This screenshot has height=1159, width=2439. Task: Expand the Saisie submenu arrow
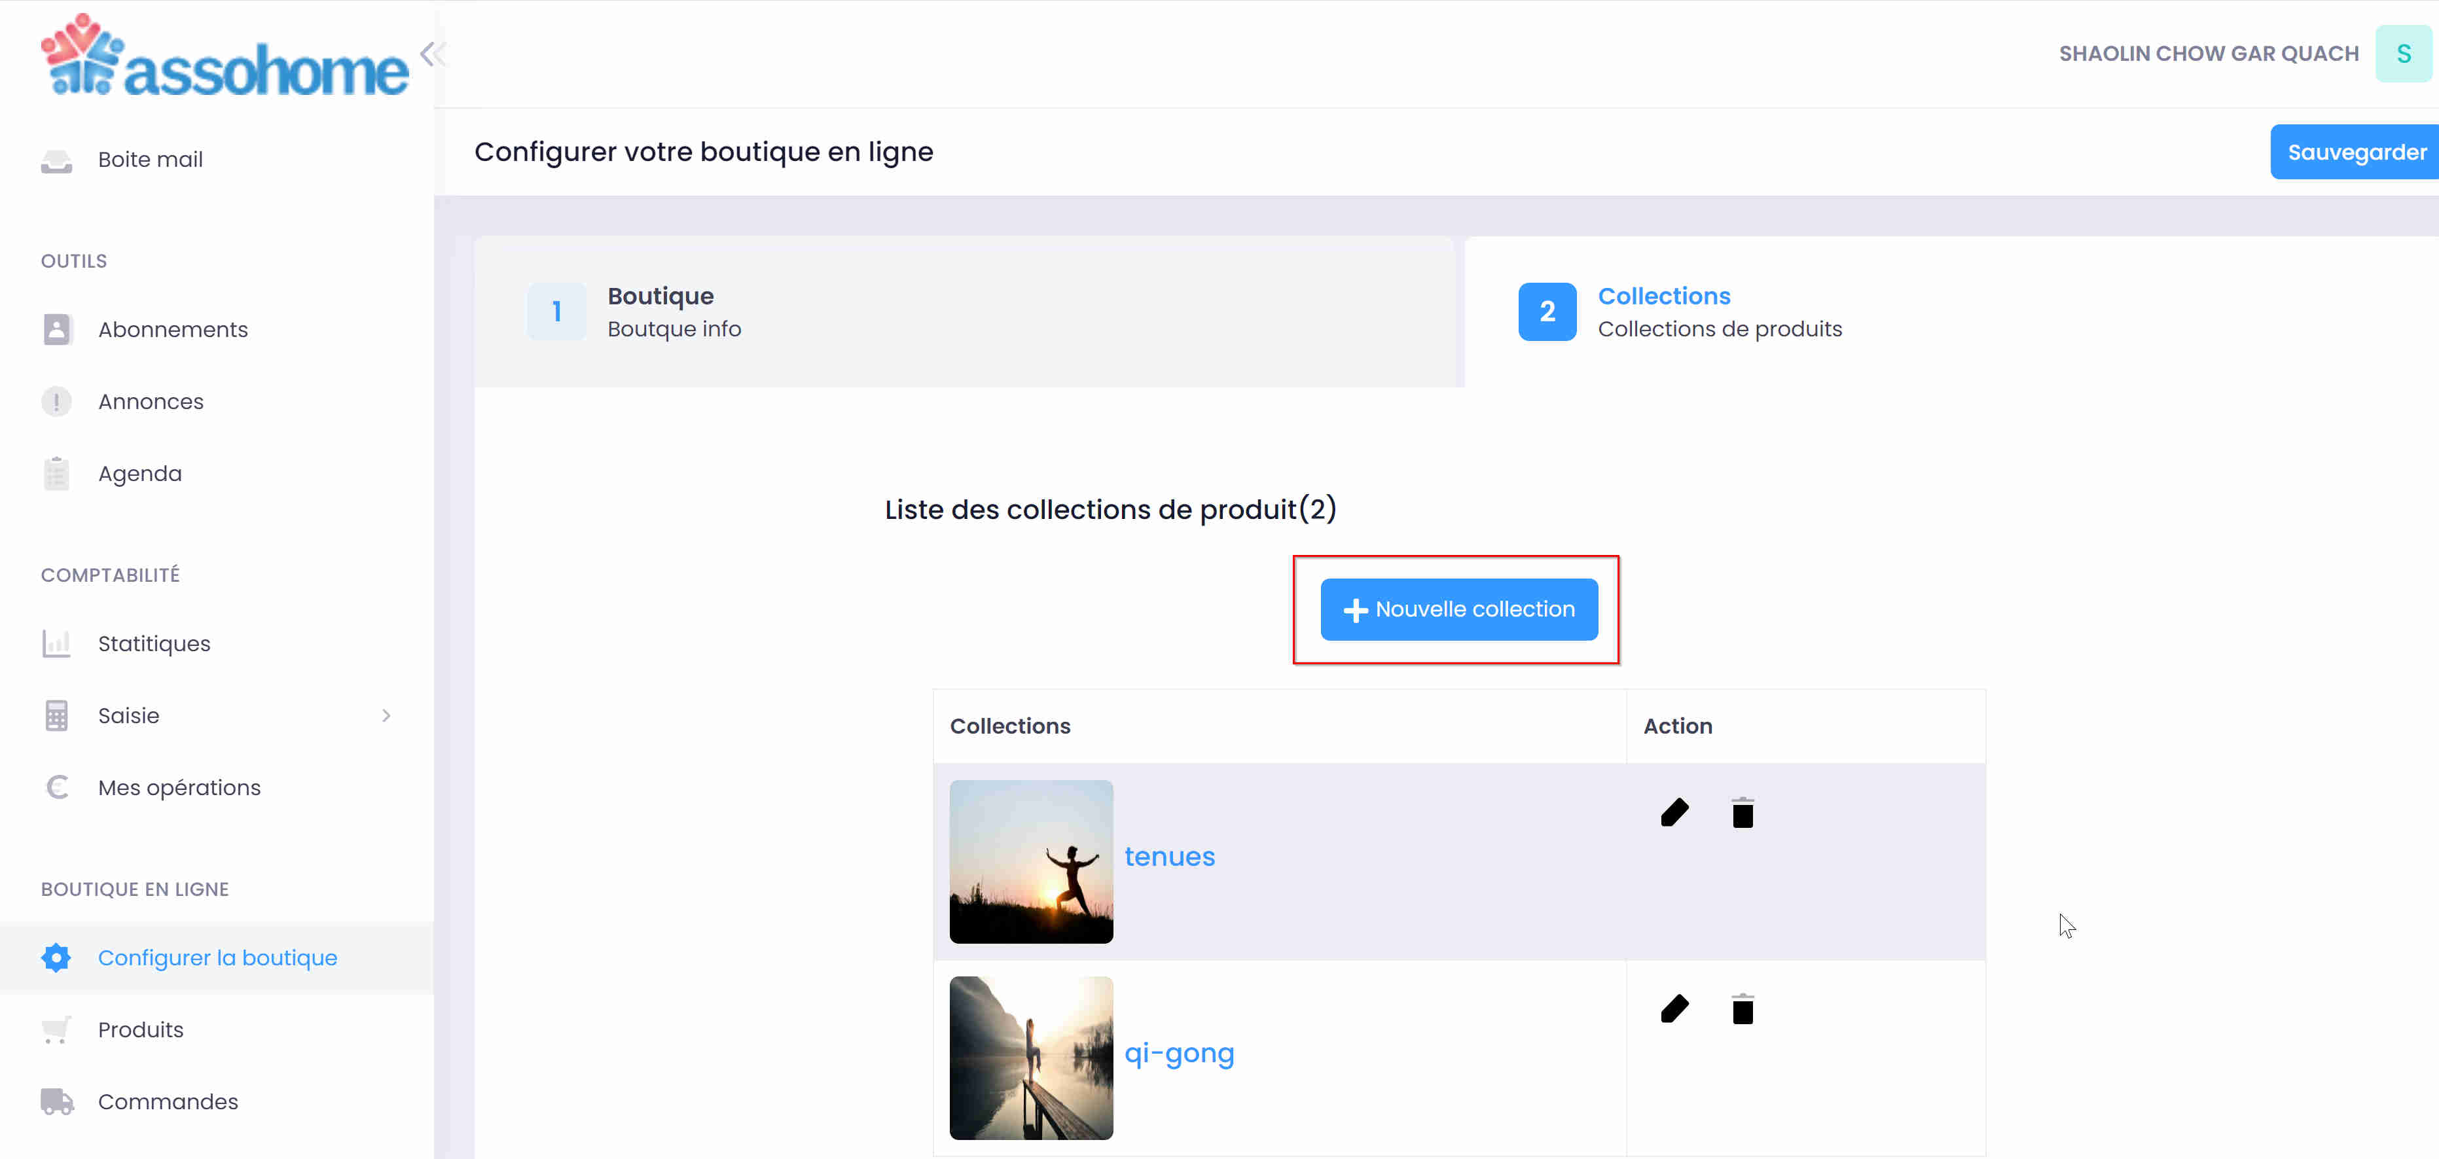pyautogui.click(x=386, y=716)
